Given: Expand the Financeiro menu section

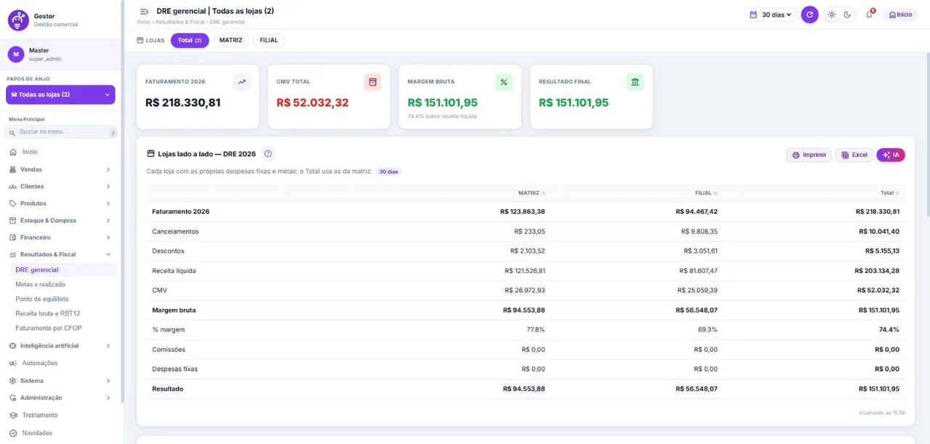Looking at the screenshot, I should coord(60,238).
